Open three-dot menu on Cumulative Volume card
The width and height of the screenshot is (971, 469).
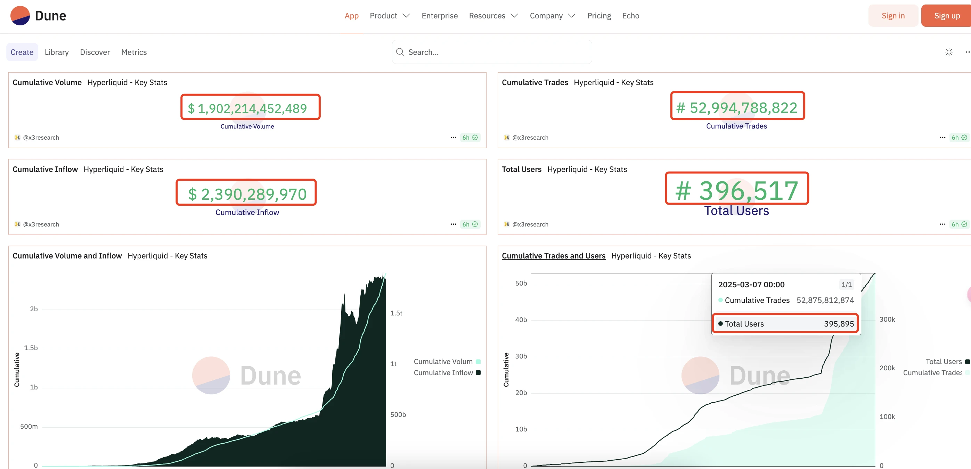453,138
